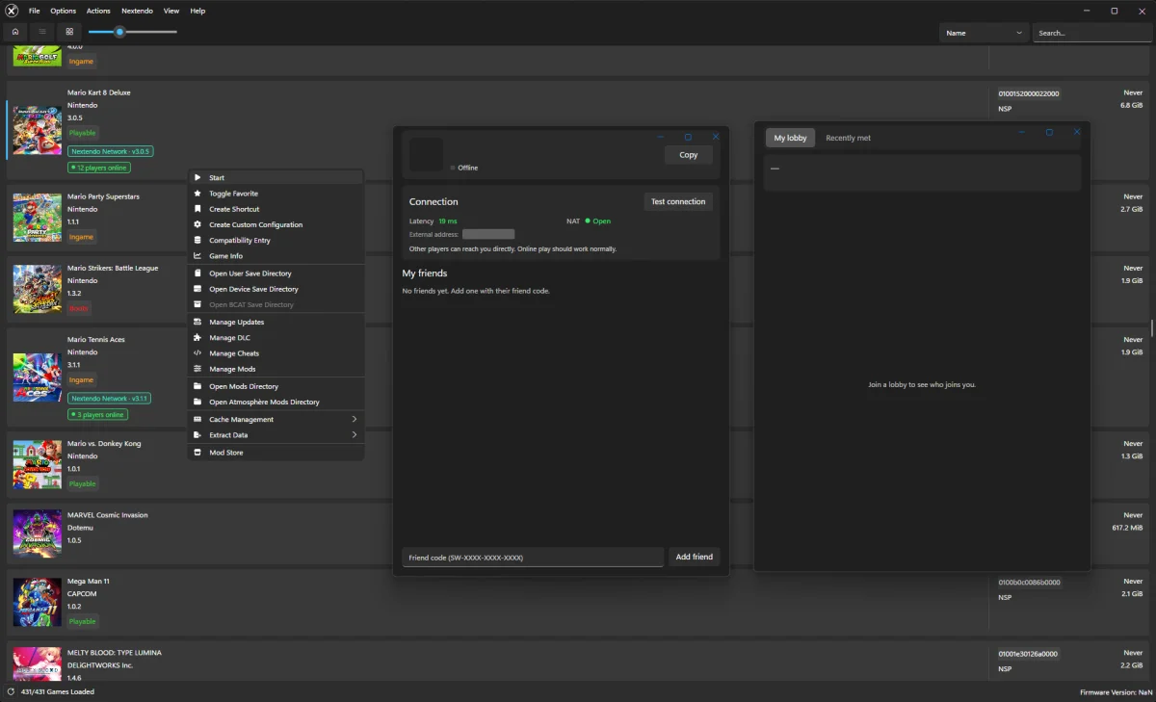
Task: Click the Manage Updates icon
Action: [x=197, y=322]
